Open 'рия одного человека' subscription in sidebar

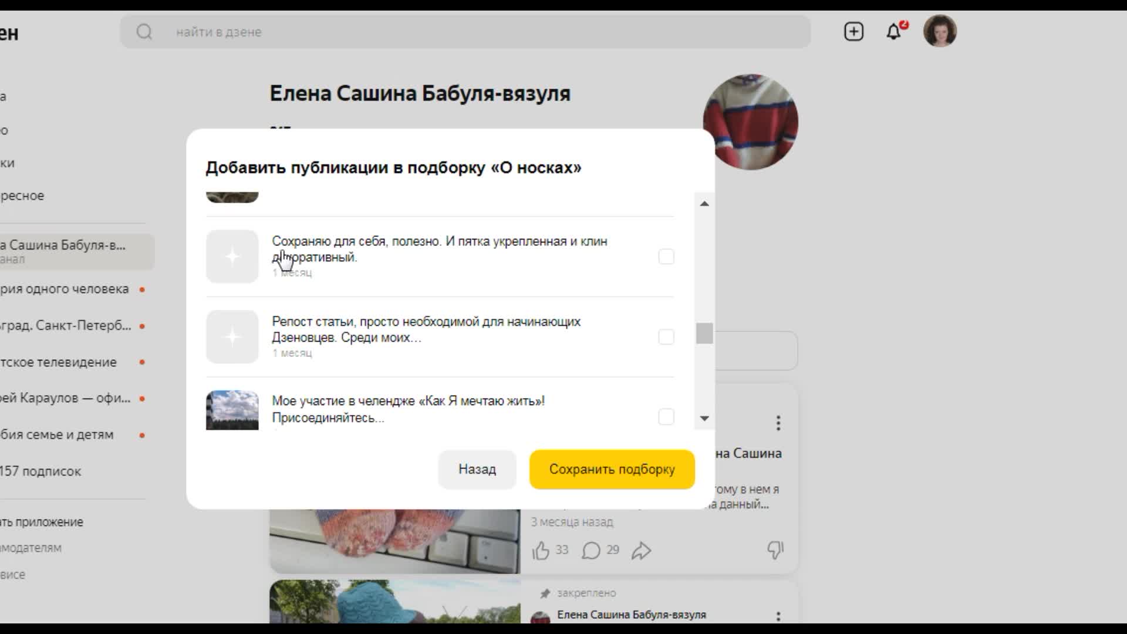(72, 289)
